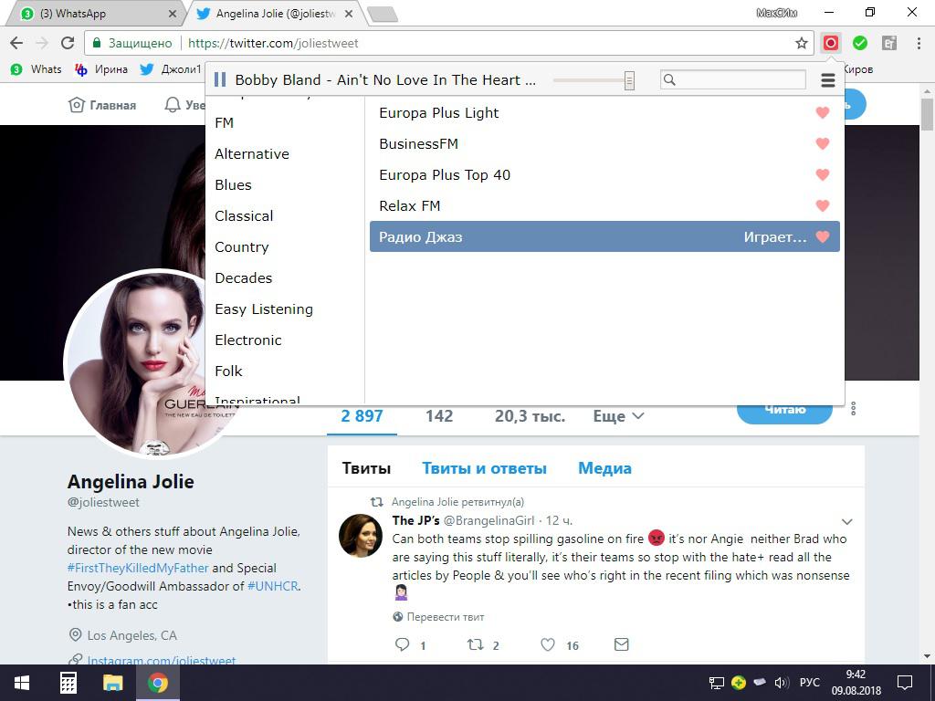Select the Folk genre
Viewport: 935px width, 701px height.
[x=228, y=371]
